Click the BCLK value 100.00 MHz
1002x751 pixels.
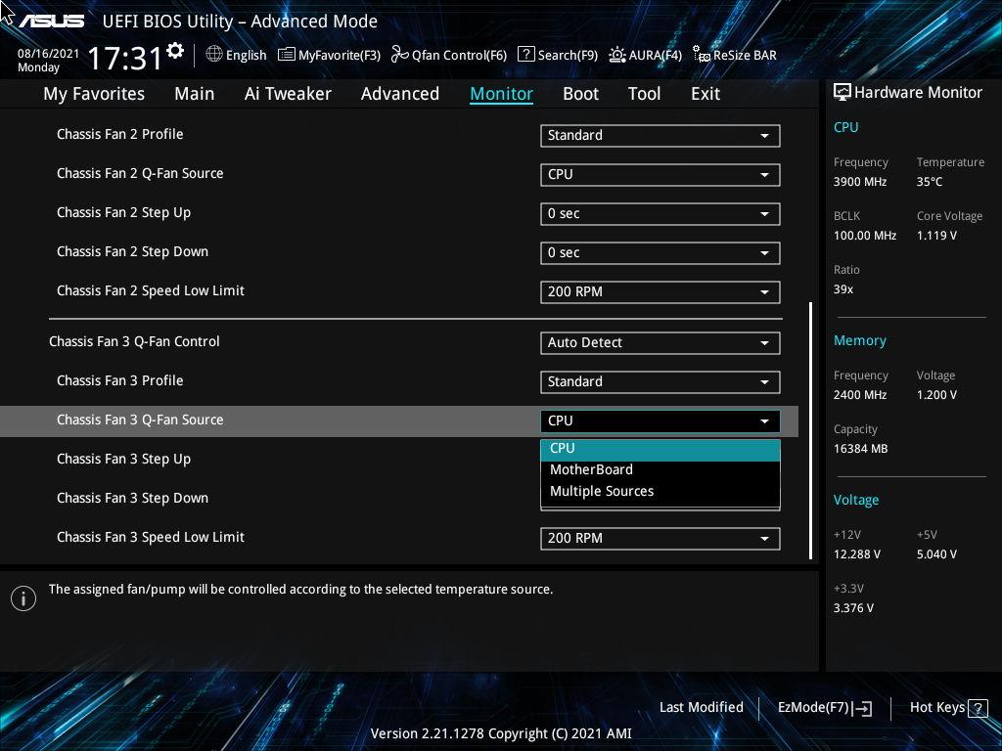click(x=865, y=236)
